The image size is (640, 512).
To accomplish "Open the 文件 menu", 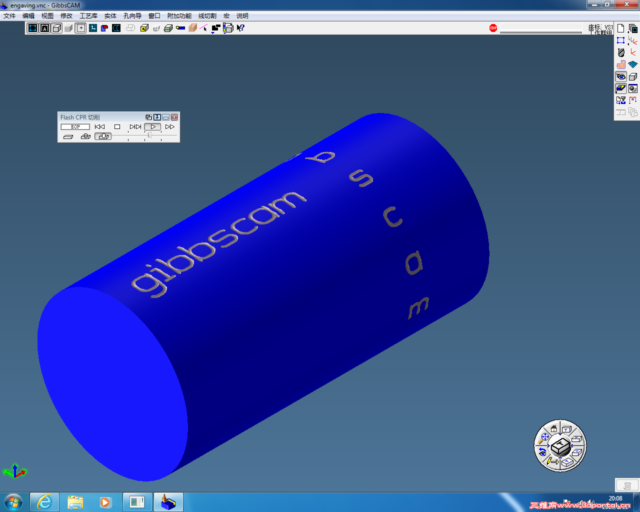I will pyautogui.click(x=9, y=16).
